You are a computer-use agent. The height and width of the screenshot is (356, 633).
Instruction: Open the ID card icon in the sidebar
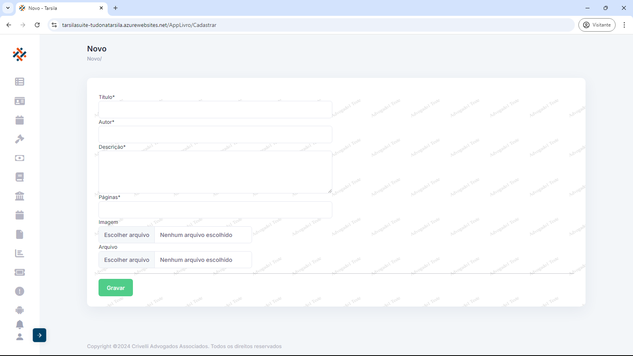[19, 101]
